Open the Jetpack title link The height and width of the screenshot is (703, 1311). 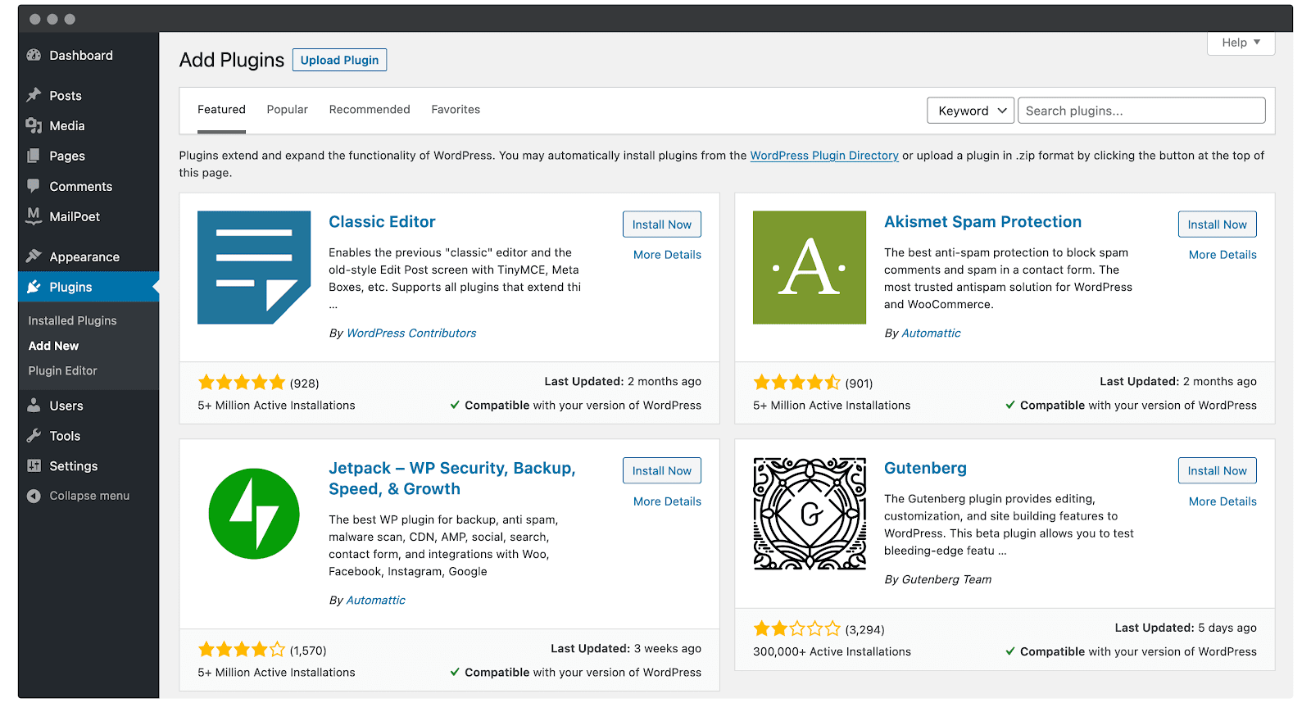coord(452,478)
